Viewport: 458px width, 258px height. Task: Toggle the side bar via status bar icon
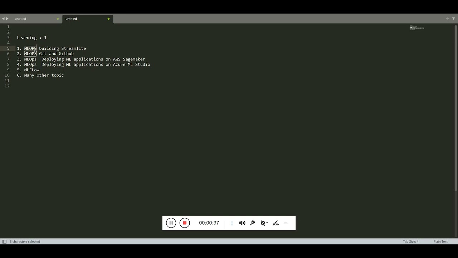click(4, 242)
